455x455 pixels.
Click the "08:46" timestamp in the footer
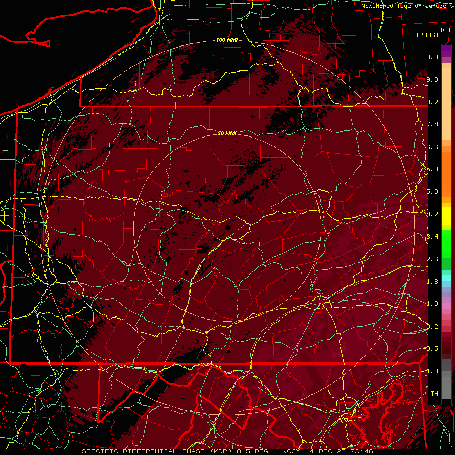[x=362, y=451]
